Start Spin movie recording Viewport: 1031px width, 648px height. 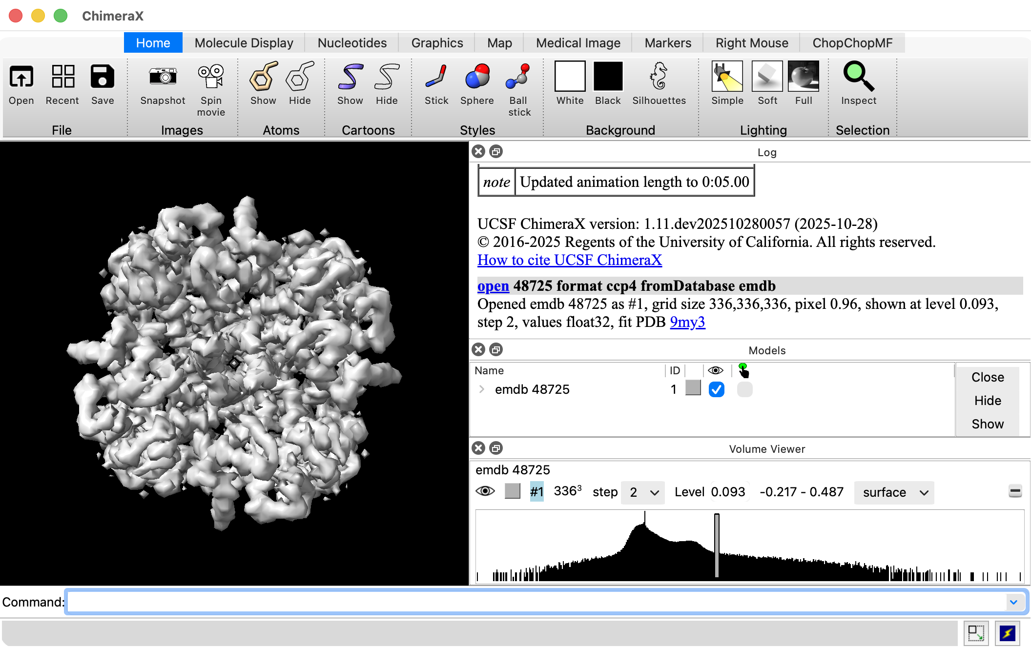(211, 77)
